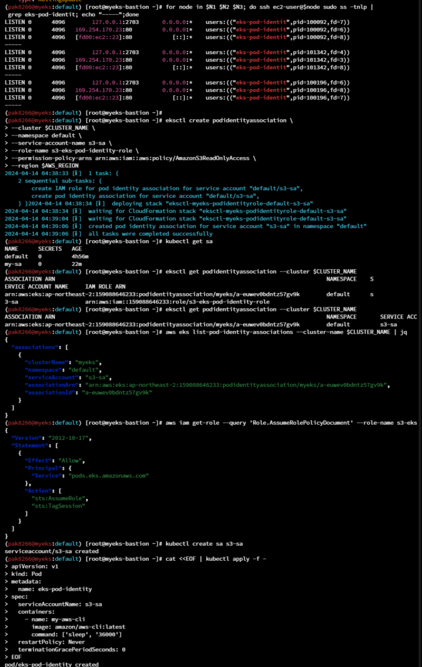Click the timestamp '2024-04-14 04:38:33'
The width and height of the screenshot is (422, 667).
[x=36, y=173]
